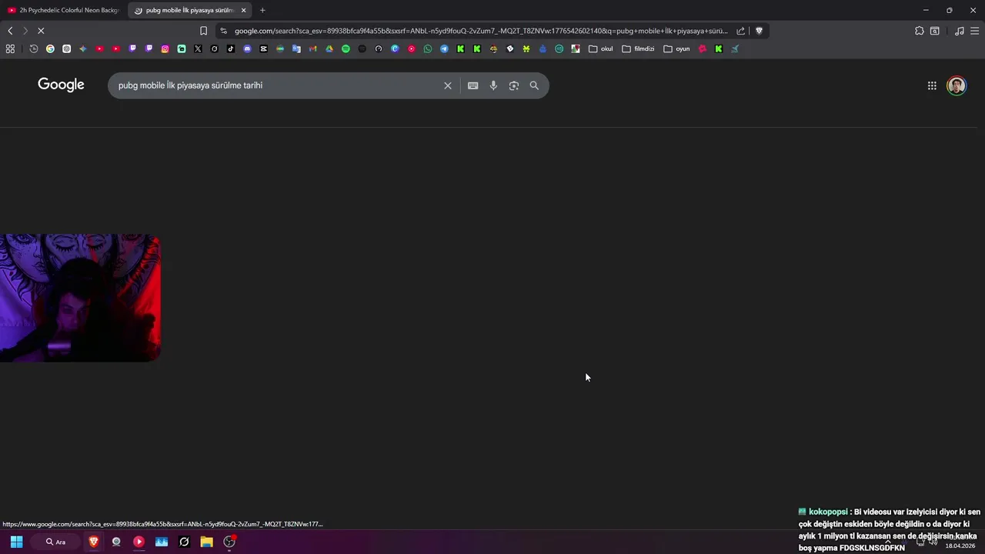This screenshot has width=985, height=554.
Task: Open Windows taskbar search Ara
Action: 55,542
